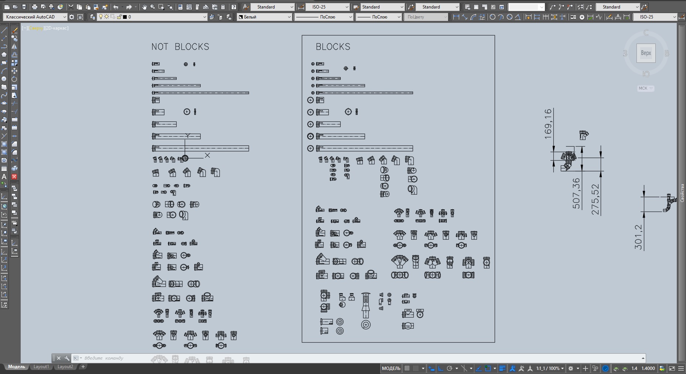Toggle Ortho mode in status bar

[440, 368]
